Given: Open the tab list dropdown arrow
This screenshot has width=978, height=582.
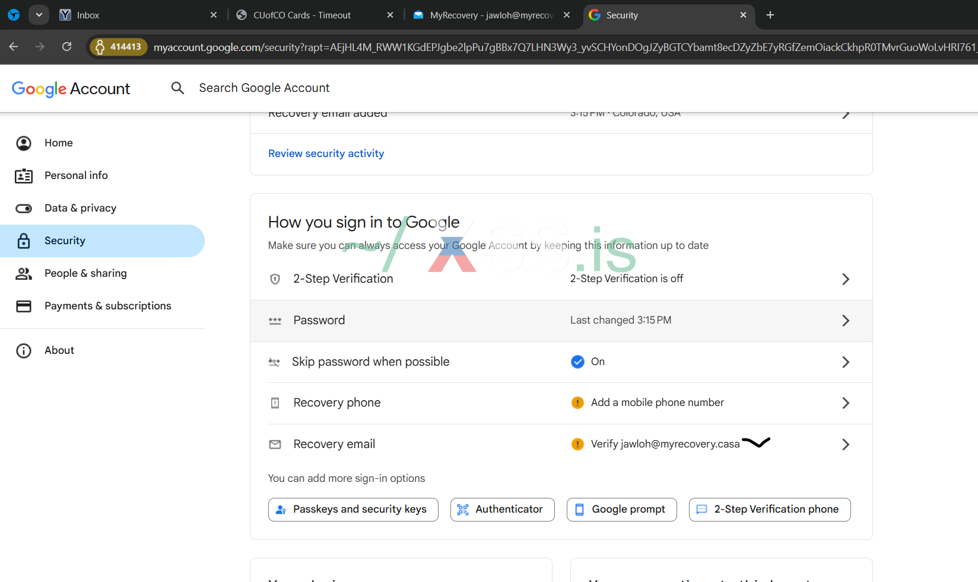Looking at the screenshot, I should [x=39, y=15].
